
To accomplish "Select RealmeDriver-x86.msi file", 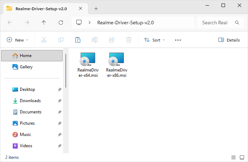I will [117, 65].
